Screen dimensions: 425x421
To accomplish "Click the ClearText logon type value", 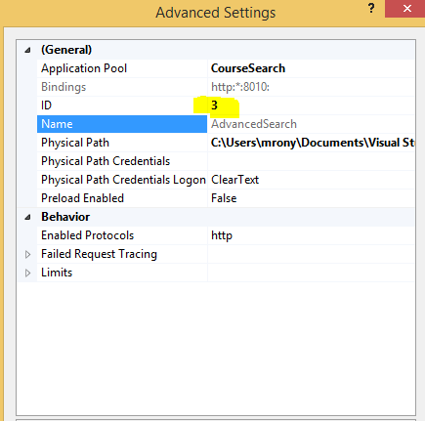I will [x=234, y=180].
